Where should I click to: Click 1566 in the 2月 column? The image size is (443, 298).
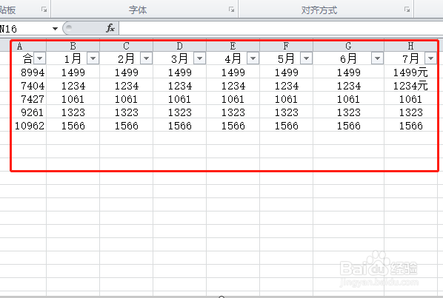[x=126, y=126]
